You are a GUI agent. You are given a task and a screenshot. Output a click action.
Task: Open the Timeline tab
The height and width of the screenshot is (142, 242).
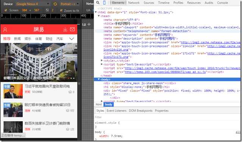coord(164,3)
